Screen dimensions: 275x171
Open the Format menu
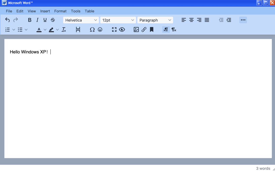point(60,11)
